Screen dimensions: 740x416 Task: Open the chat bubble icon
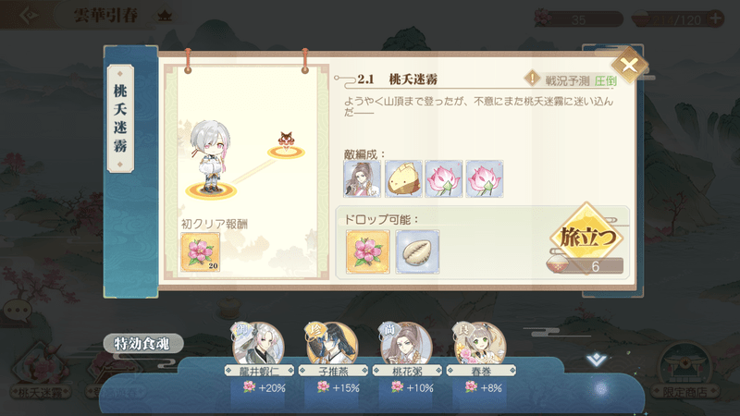pyautogui.click(x=18, y=312)
